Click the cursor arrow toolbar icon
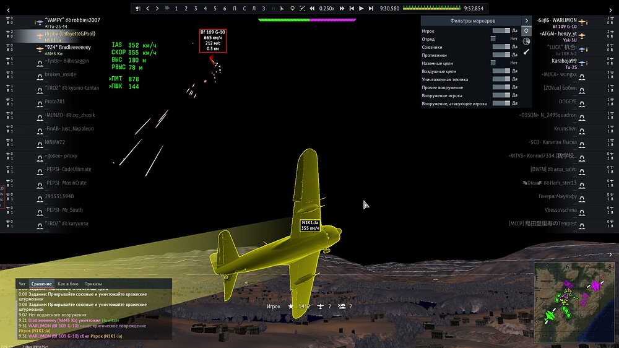 [x=282, y=8]
